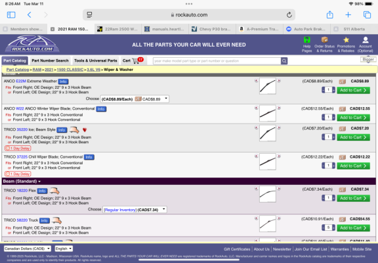Image resolution: width=378 pixels, height=263 pixels.
Task: Open the Canadian Dollars currency dropdown
Action: pos(28,249)
